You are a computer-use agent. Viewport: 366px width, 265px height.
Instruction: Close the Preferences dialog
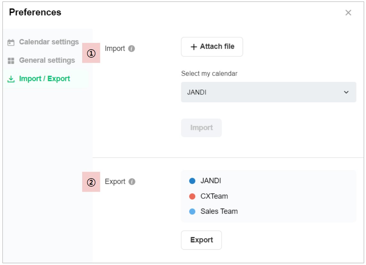[x=348, y=13]
